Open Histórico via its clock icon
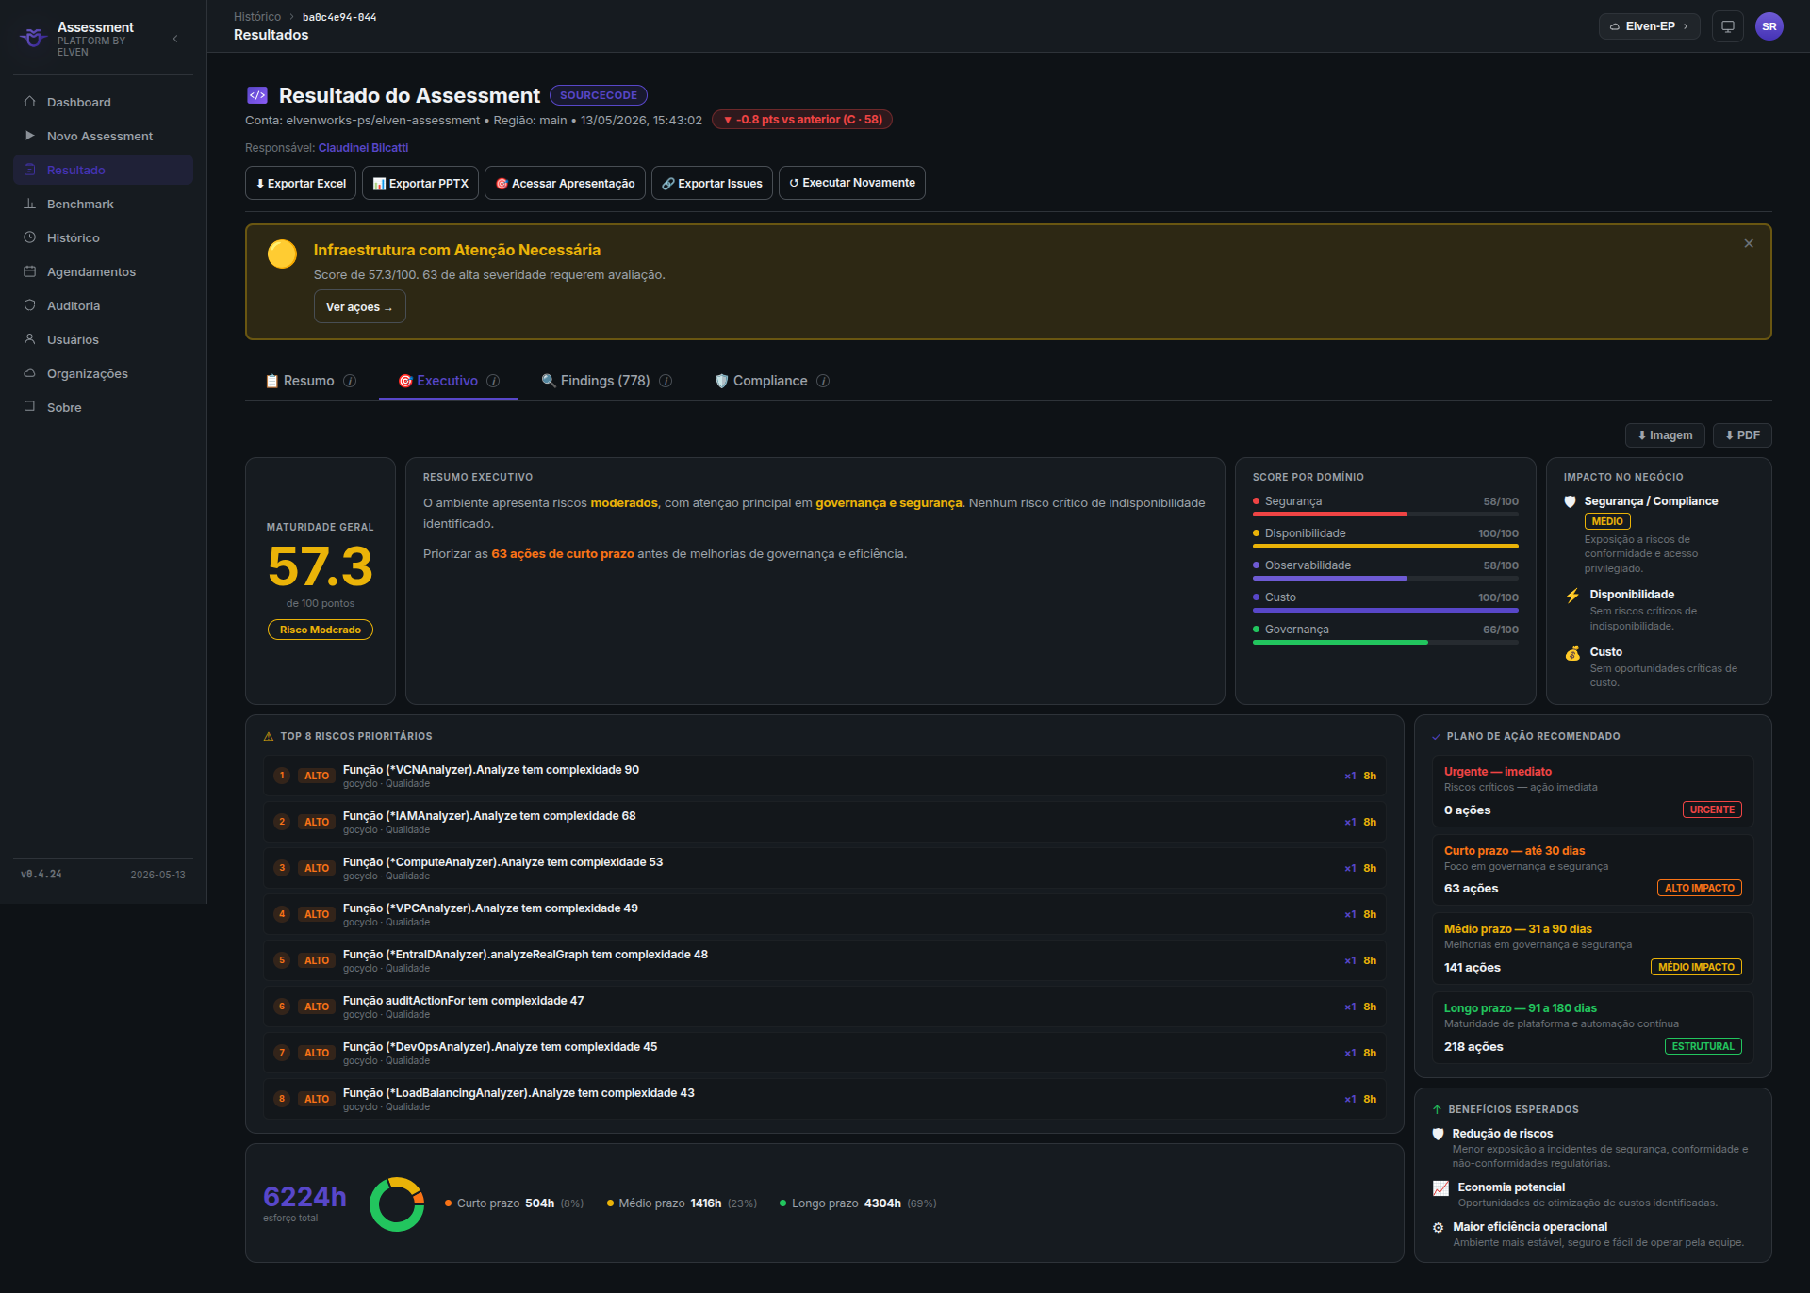Viewport: 1810px width, 1293px height. click(29, 237)
